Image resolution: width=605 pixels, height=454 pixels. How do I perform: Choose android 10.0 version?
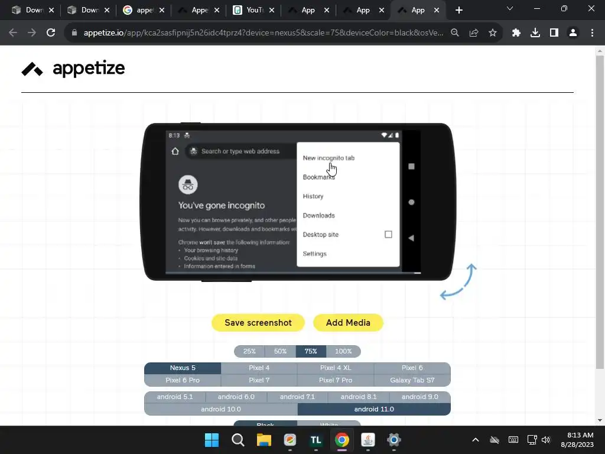click(x=221, y=409)
